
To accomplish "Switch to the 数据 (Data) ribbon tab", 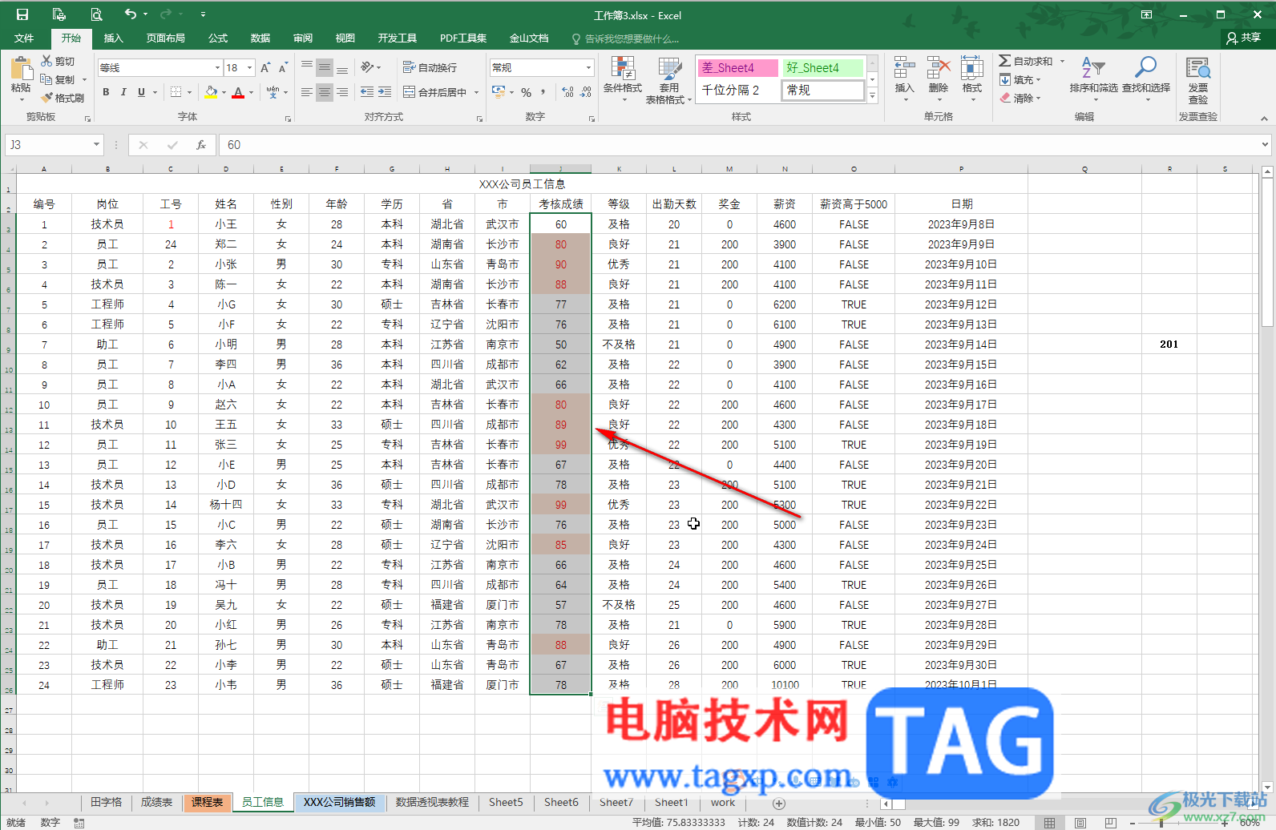I will click(260, 38).
